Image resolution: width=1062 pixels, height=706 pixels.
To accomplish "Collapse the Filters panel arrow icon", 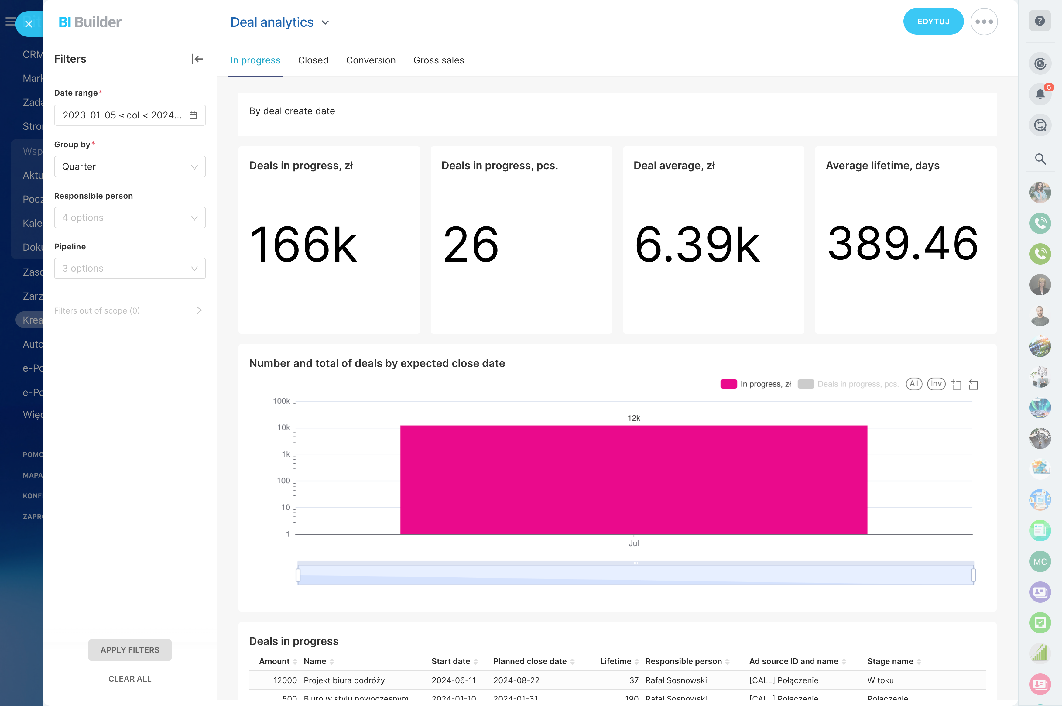I will (197, 59).
